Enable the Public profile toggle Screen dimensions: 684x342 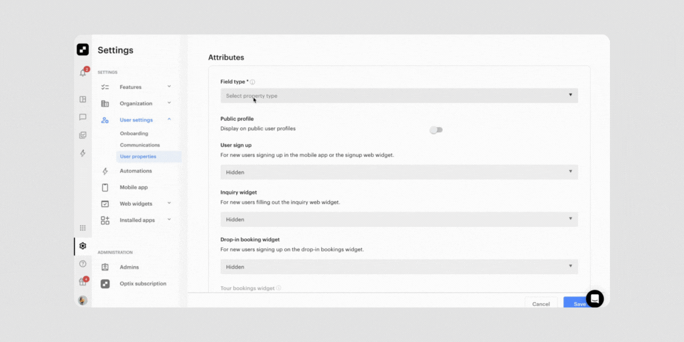pos(437,130)
